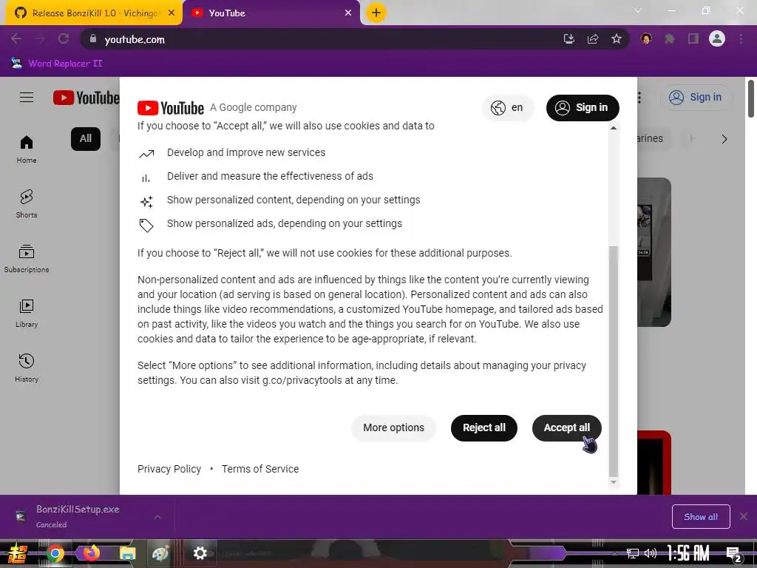The image size is (757, 568).
Task: View site information via the lock icon
Action: click(x=93, y=38)
